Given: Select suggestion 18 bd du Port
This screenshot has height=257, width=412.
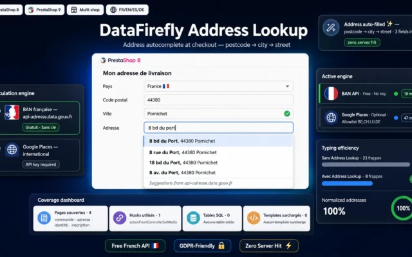Looking at the screenshot, I should point(218,163).
